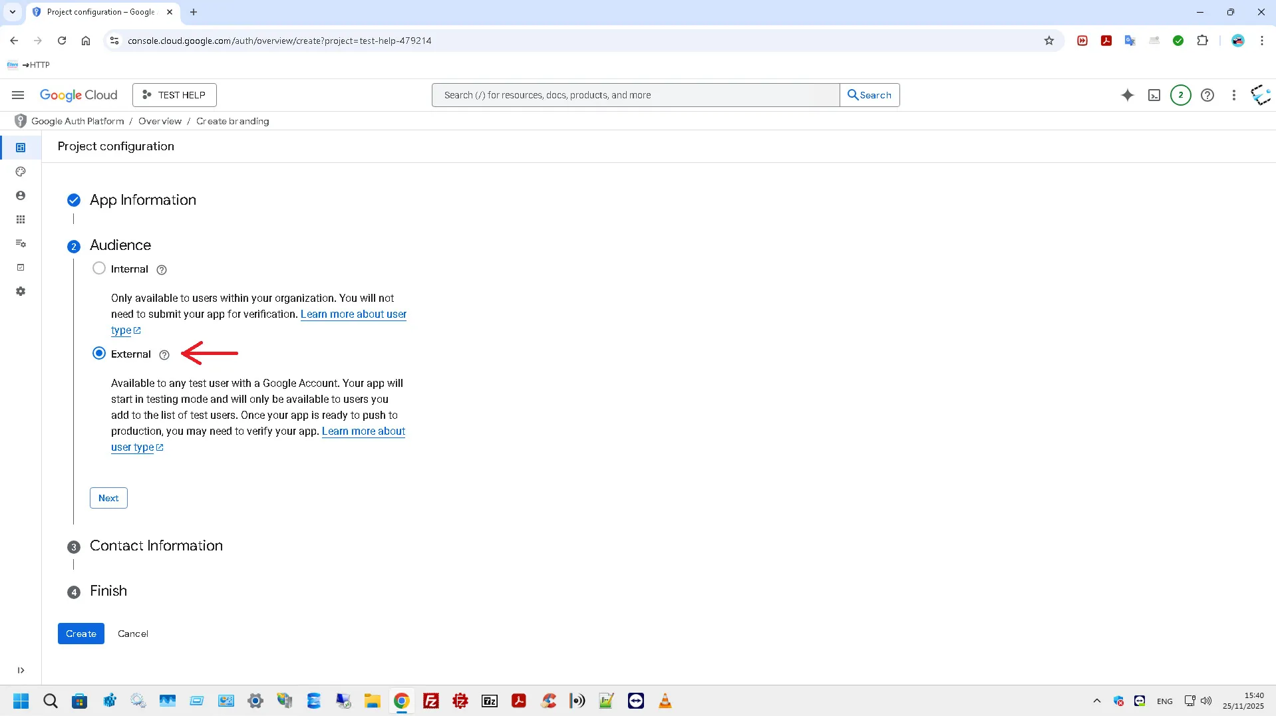
Task: Select the Internal audience radio button
Action: [99, 269]
